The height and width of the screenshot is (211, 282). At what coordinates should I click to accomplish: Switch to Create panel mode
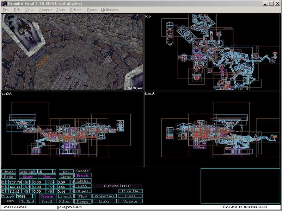47,196
